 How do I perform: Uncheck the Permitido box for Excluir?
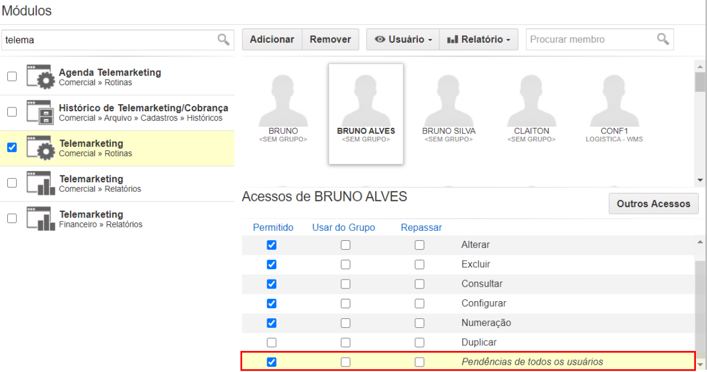[x=271, y=265]
